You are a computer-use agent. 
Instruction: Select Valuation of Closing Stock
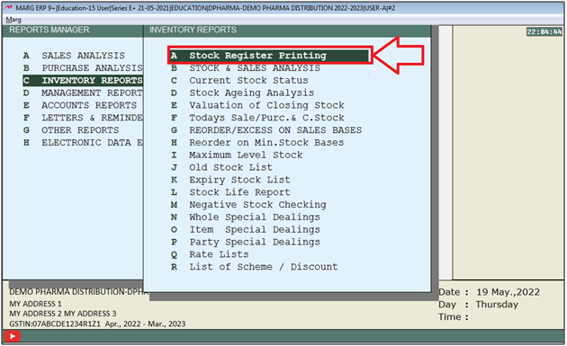[x=266, y=105]
